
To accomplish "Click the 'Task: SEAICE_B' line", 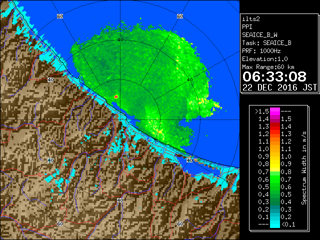I will (266, 43).
